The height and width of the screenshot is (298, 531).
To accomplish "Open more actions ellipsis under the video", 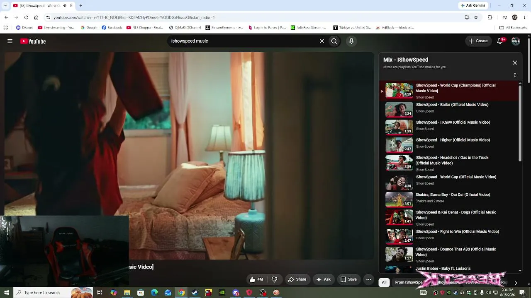I will coord(368,279).
